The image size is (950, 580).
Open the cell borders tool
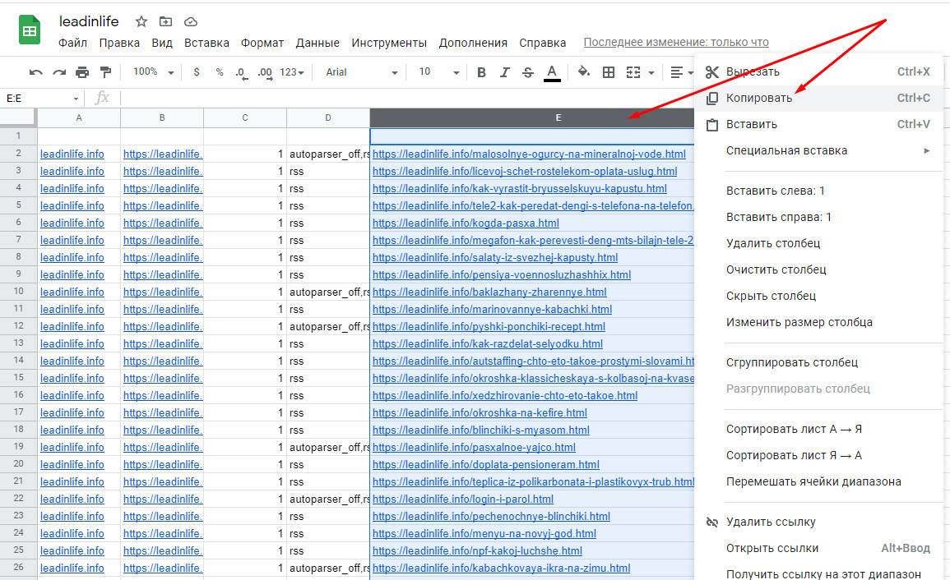609,72
